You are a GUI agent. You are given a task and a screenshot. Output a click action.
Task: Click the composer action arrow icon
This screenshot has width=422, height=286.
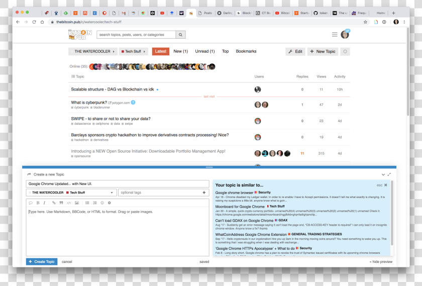coord(29,174)
